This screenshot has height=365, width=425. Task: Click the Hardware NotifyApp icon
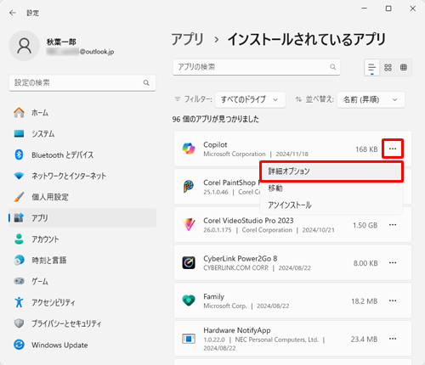189,339
